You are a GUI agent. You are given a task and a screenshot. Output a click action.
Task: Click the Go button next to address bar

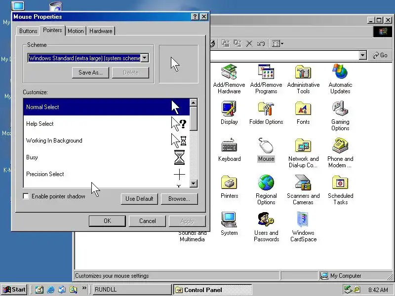[380, 55]
